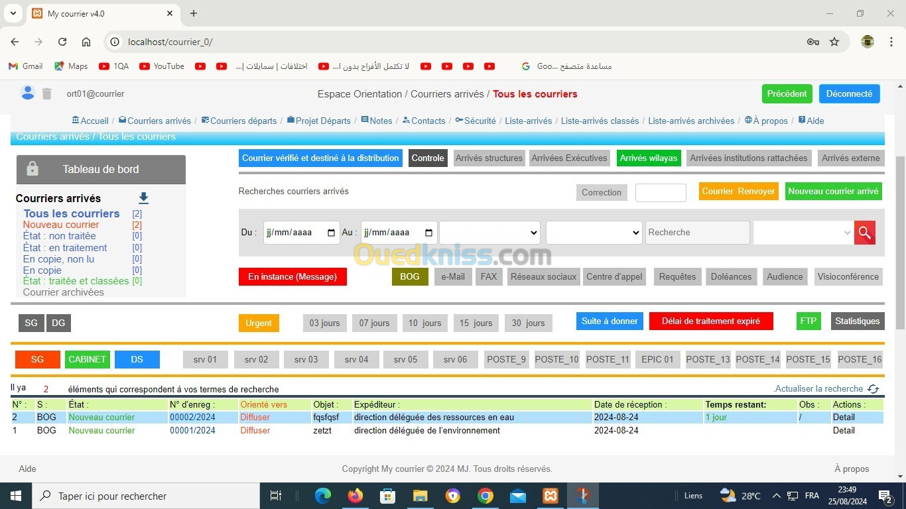Click the CABINET button
Screen dimensions: 906x509
point(88,359)
